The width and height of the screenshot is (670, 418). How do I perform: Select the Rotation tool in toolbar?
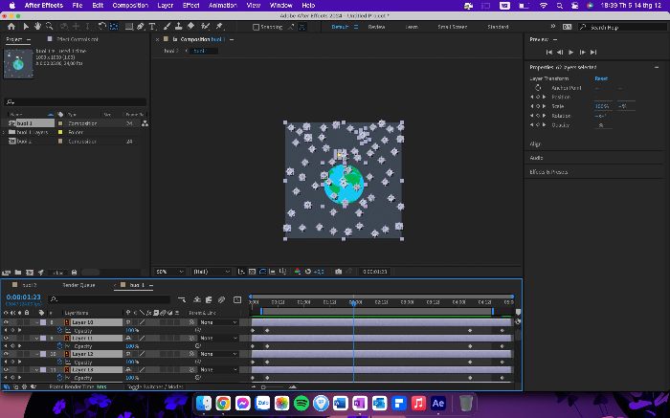101,27
